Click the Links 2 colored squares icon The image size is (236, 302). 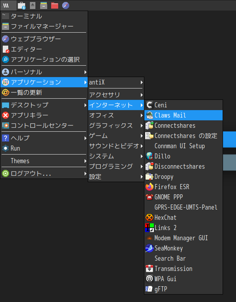[149, 228]
